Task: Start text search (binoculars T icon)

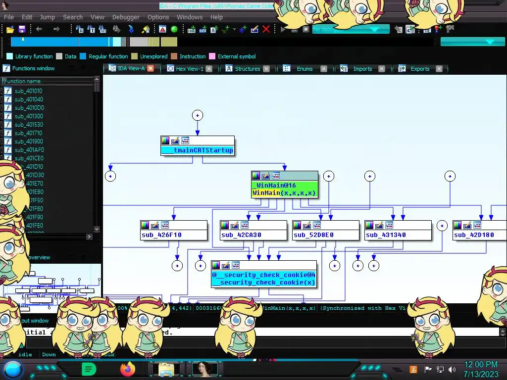Action: [91, 29]
